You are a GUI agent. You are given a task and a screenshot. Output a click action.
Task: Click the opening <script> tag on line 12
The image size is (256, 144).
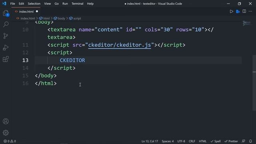coord(60,52)
